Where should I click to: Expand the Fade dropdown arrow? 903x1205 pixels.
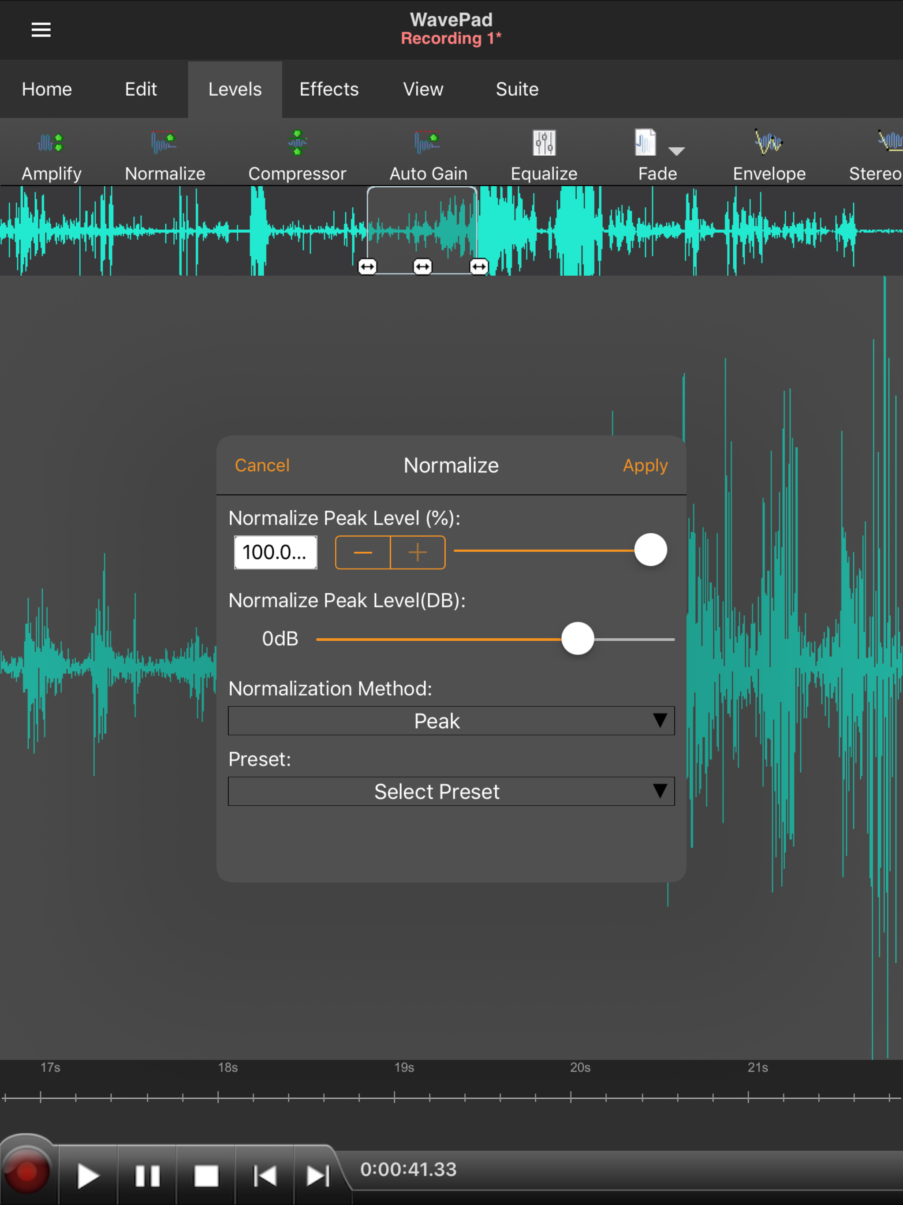coord(676,151)
